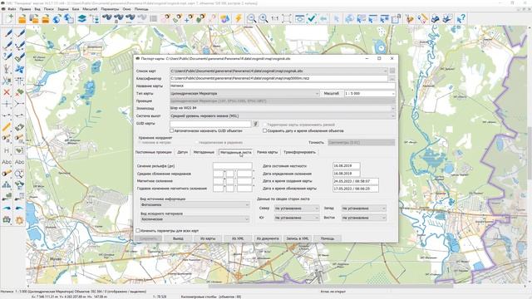The width and height of the screenshot is (532, 299).
Task: Click the location pin with ruler icon
Action: 423,18
